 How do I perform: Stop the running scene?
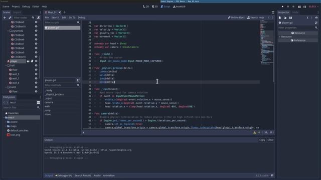tap(293, 6)
